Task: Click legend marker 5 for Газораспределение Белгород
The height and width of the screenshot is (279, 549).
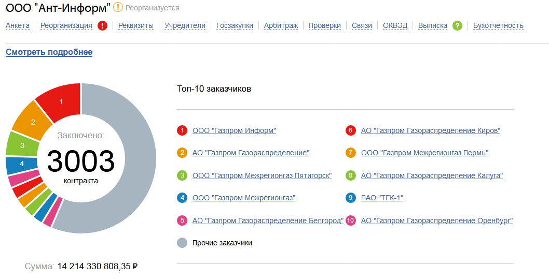Action: (x=182, y=221)
